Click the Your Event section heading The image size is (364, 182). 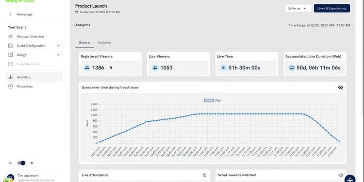coord(17,27)
